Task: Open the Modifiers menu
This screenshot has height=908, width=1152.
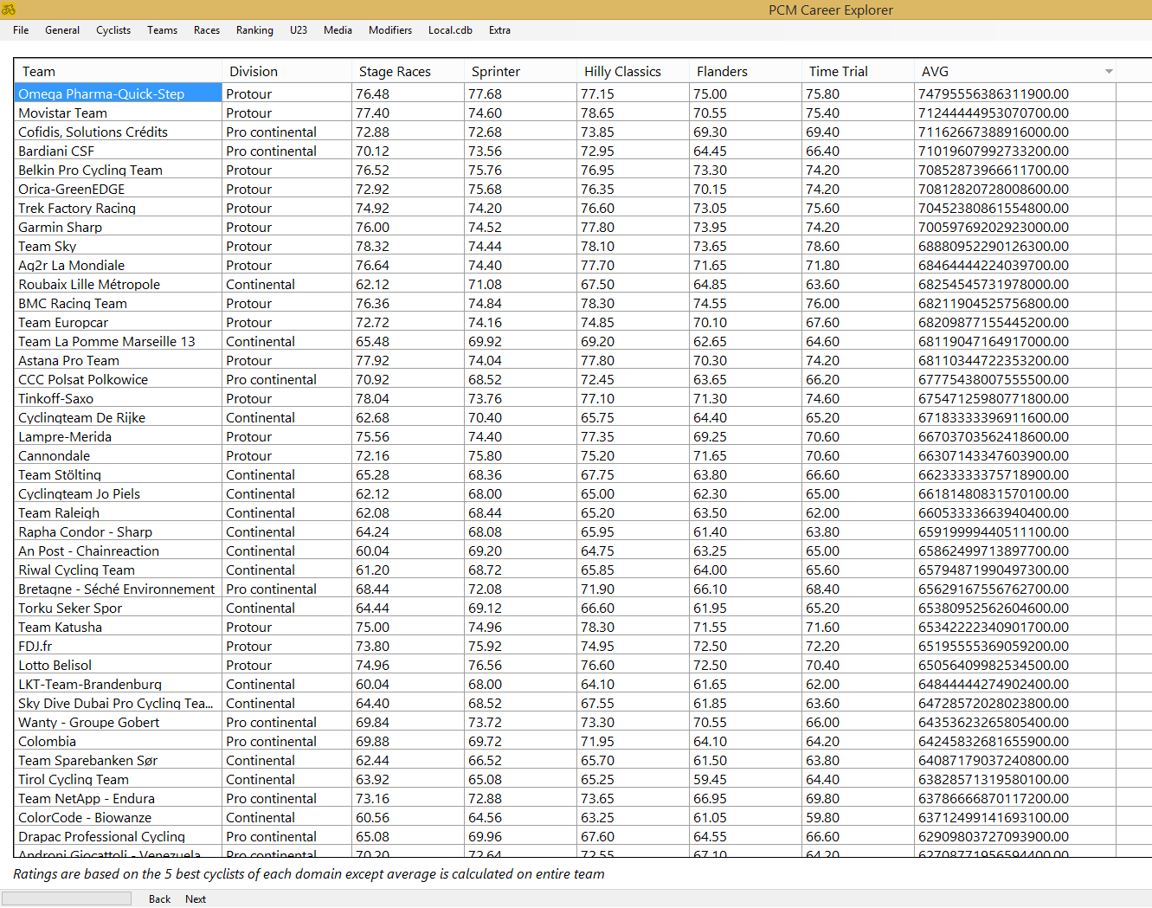Action: 389,30
